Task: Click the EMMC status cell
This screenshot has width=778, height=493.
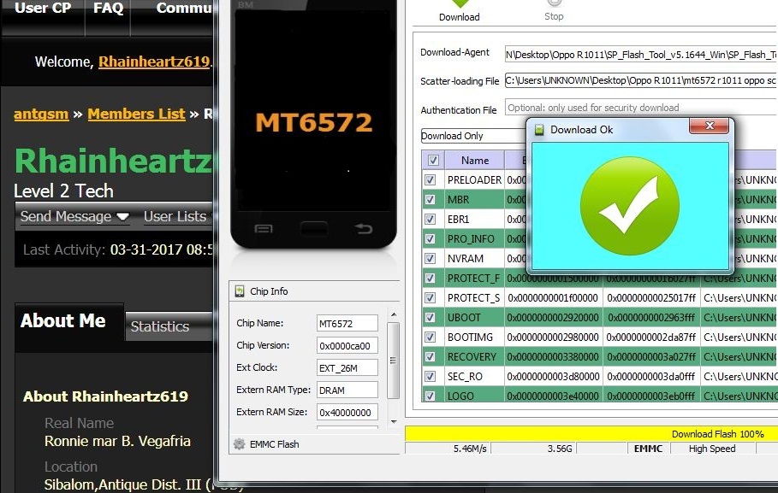Action: 648,449
